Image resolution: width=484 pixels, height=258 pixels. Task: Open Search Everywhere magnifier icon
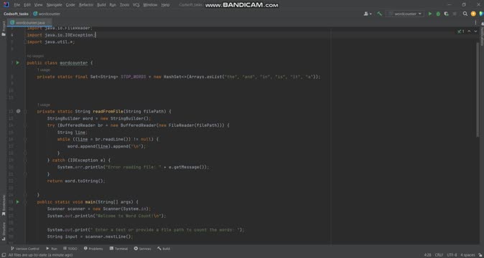[465, 14]
